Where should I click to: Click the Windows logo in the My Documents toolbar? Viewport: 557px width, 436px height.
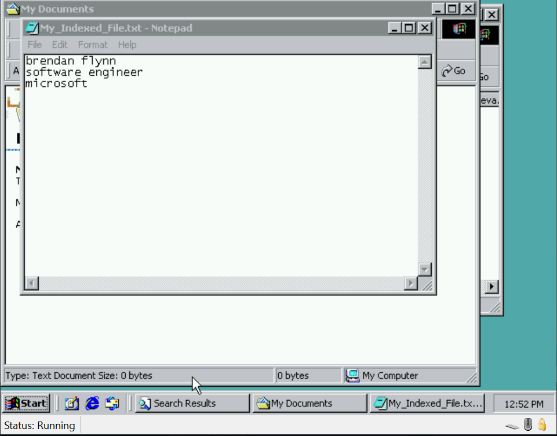click(460, 29)
